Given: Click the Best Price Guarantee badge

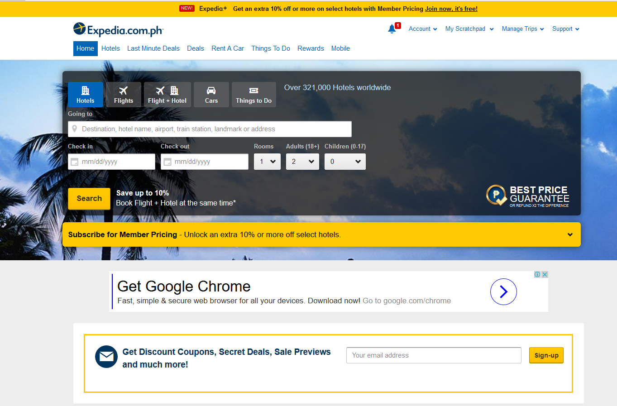Looking at the screenshot, I should tap(528, 196).
